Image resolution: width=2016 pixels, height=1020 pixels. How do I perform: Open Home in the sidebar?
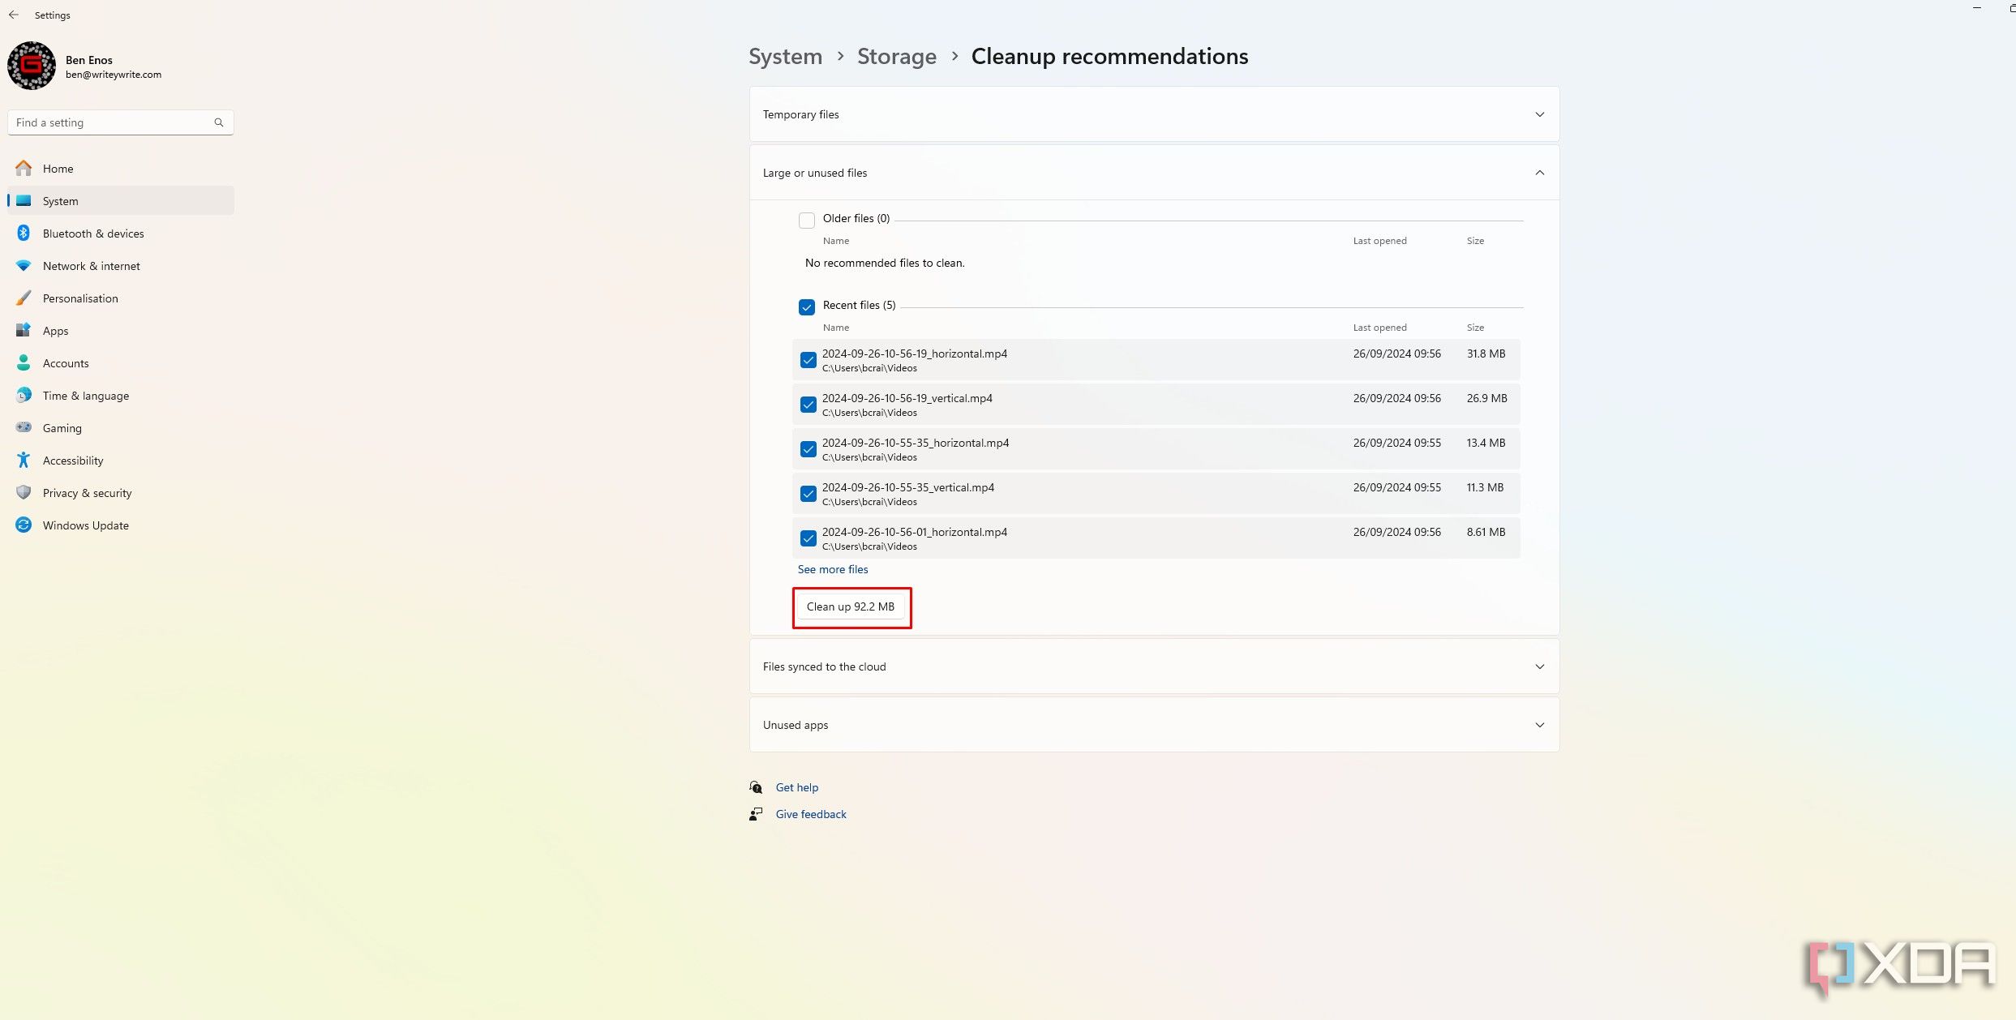coord(121,168)
